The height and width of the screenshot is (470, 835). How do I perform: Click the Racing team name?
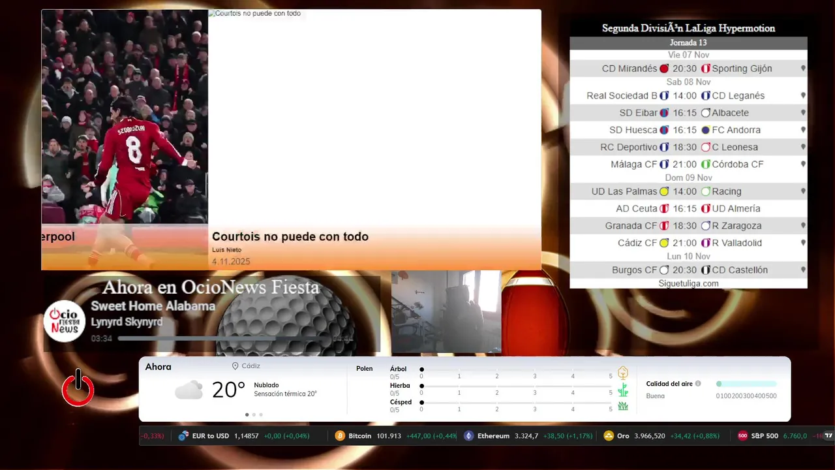(727, 192)
